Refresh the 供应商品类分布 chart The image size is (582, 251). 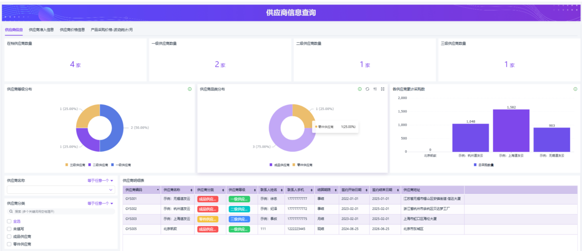click(367, 89)
